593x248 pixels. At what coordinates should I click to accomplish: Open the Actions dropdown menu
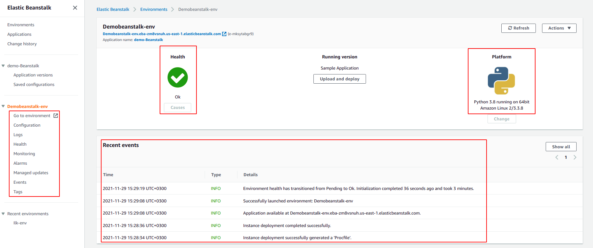tap(559, 28)
